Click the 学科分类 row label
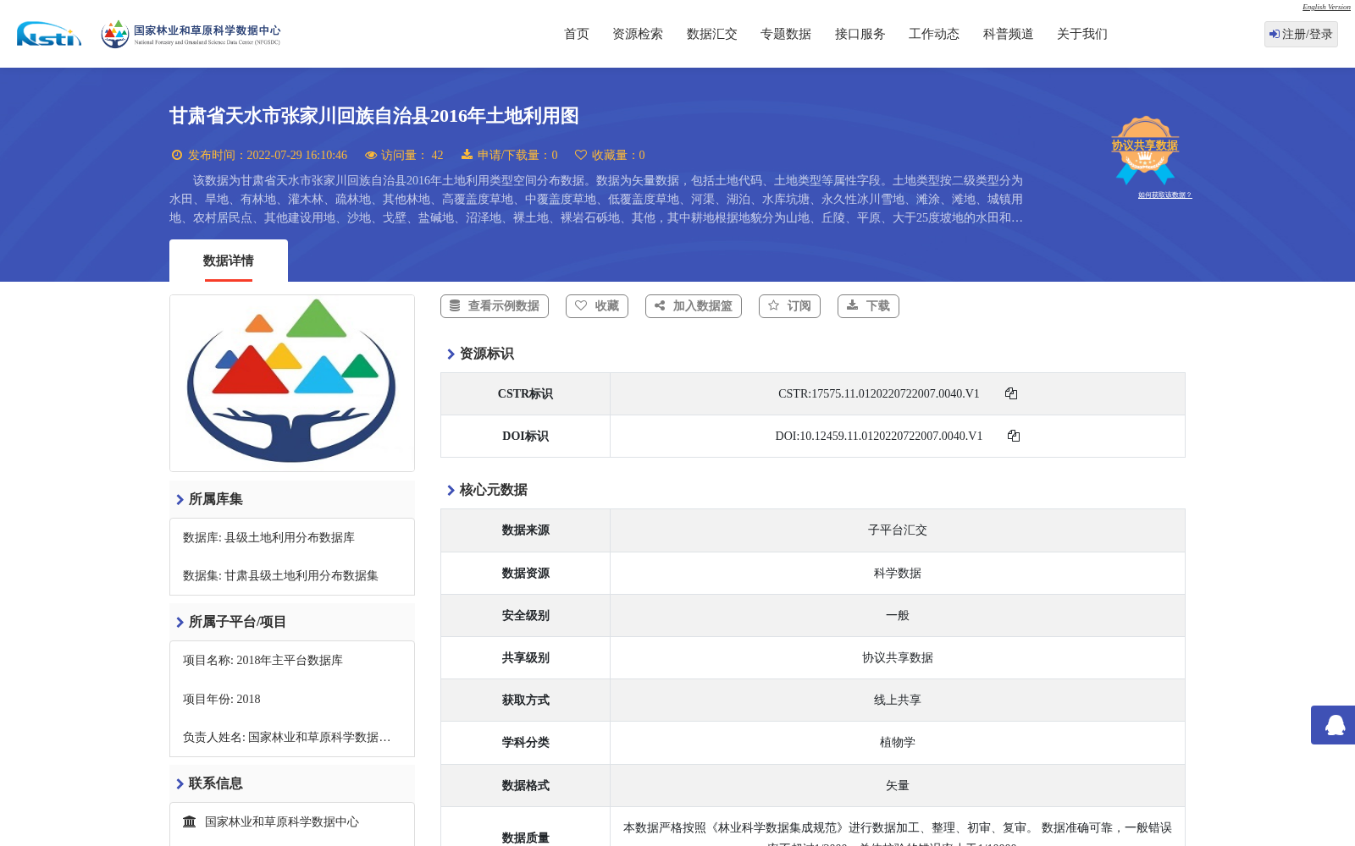 525,743
